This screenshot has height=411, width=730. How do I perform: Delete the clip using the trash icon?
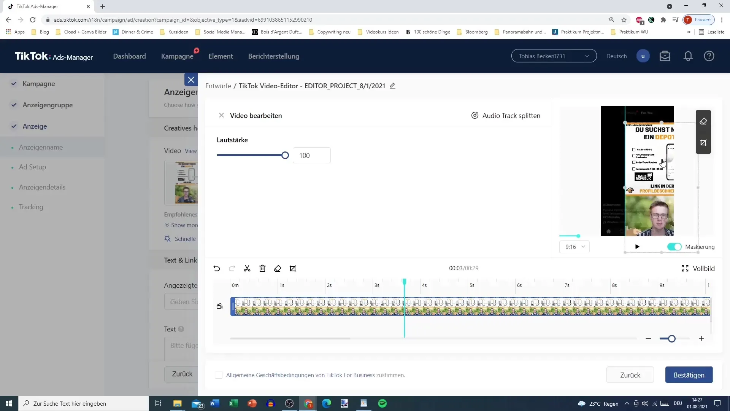coord(262,268)
